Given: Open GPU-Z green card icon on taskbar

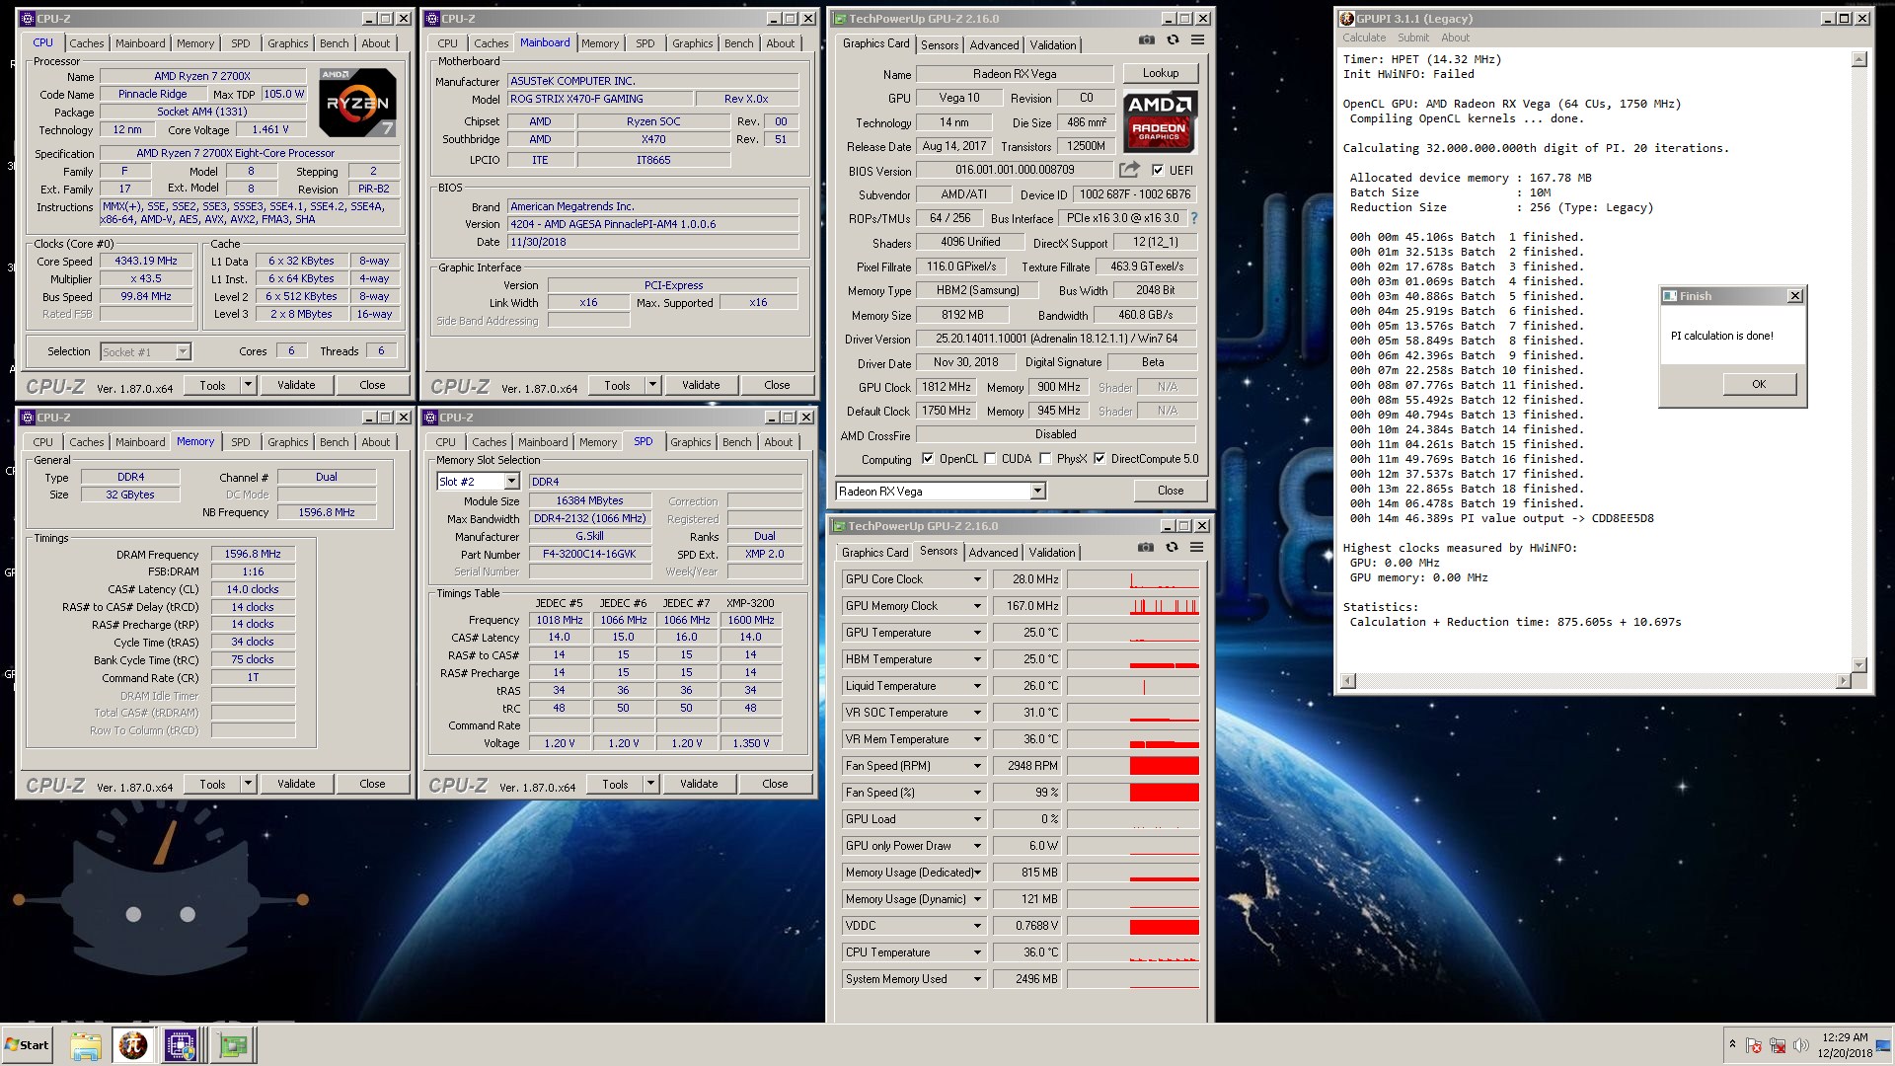Looking at the screenshot, I should 233,1045.
